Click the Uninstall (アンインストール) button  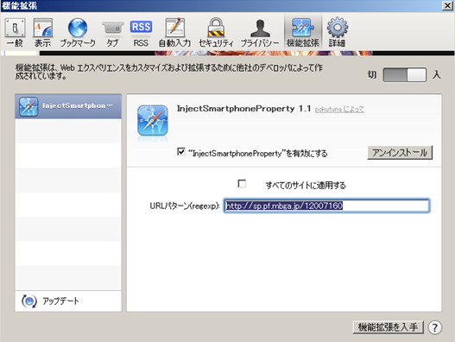point(400,153)
